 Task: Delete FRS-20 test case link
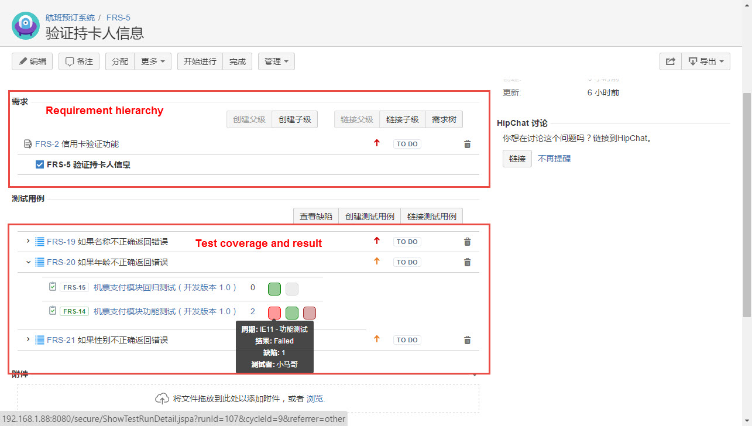tap(467, 262)
